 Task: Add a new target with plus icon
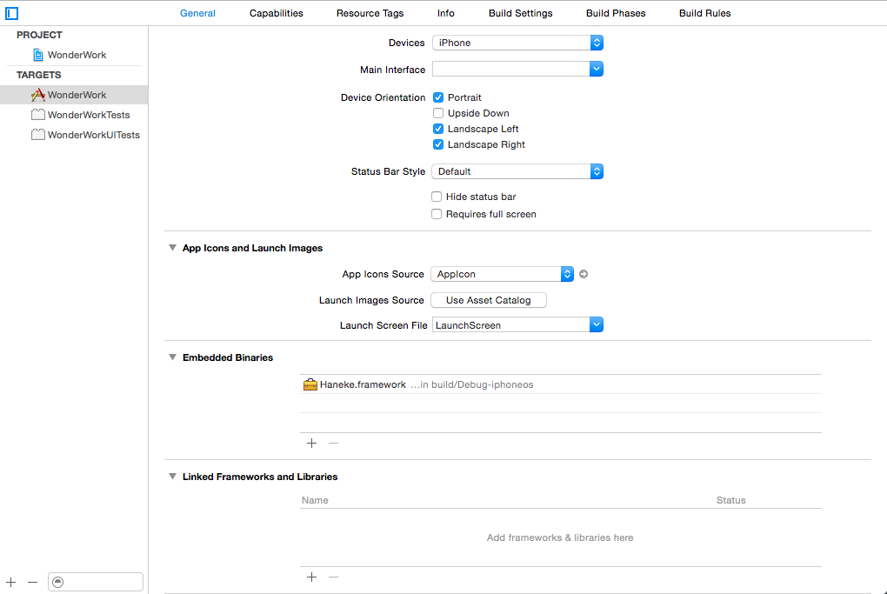point(11,582)
